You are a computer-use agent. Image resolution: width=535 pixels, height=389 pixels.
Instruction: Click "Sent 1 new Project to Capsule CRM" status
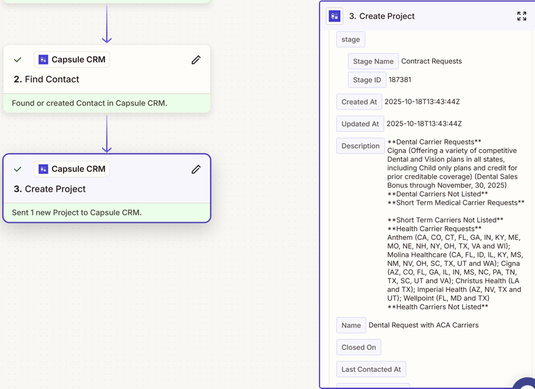[76, 212]
